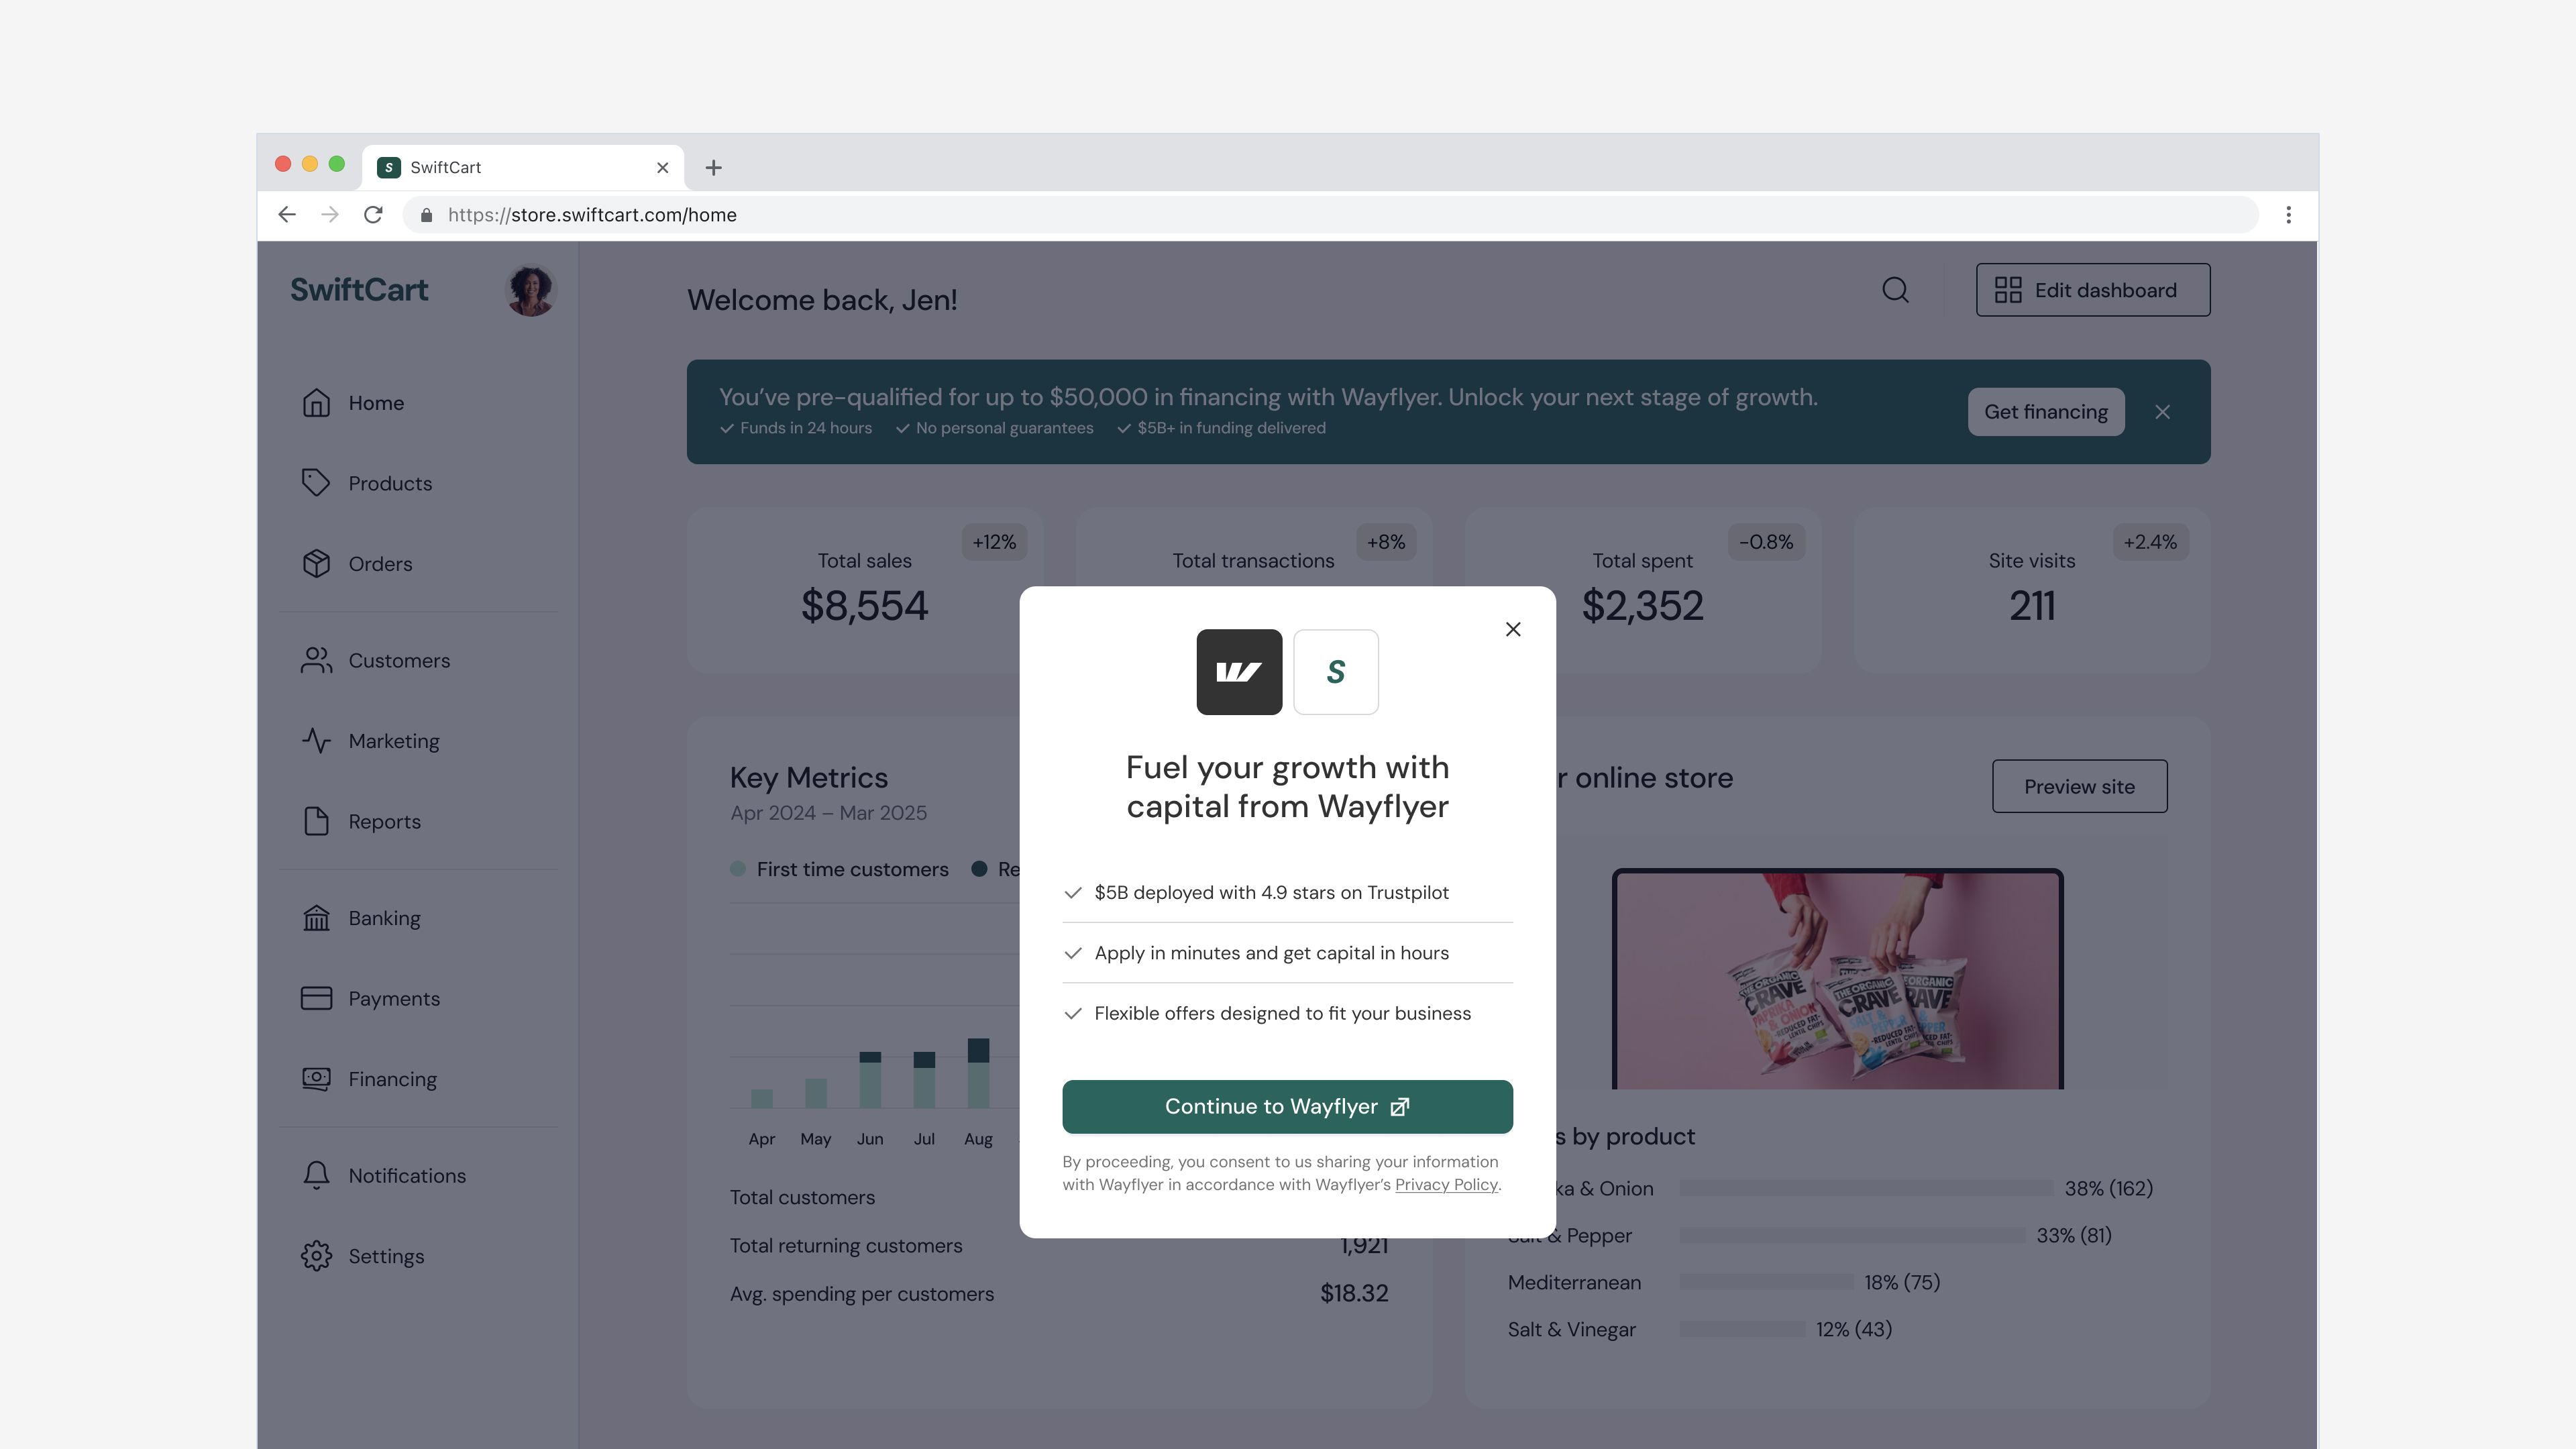Close the SwiftCart browser tab
This screenshot has width=2576, height=1449.
point(662,168)
